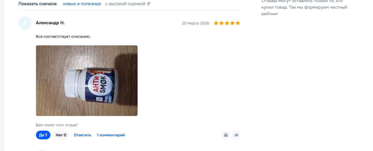Click the review date "20 марта 2026"
Viewport: 373px width, 151px height.
(196, 23)
